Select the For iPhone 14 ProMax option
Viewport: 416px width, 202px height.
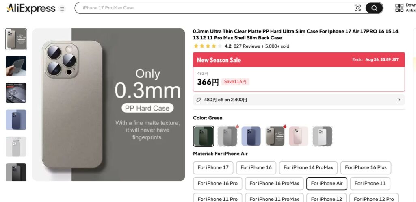308,167
